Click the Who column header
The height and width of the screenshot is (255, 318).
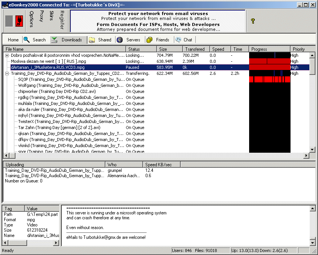tap(124, 165)
